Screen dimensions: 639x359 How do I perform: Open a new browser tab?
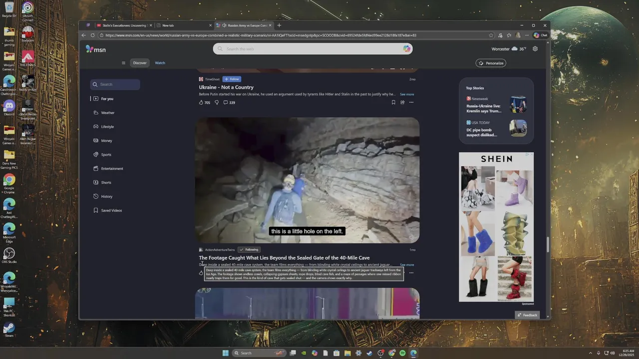279,25
